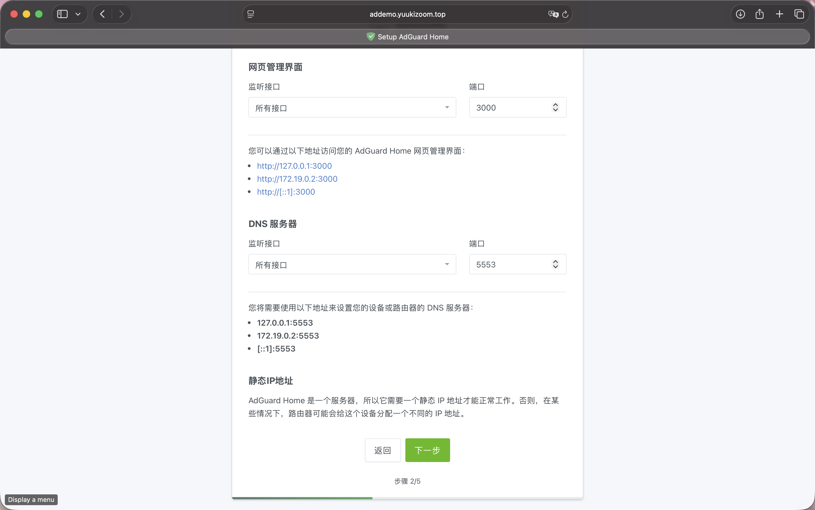Expand the DNS server 监听接口 dropdown
The image size is (815, 510).
352,264
